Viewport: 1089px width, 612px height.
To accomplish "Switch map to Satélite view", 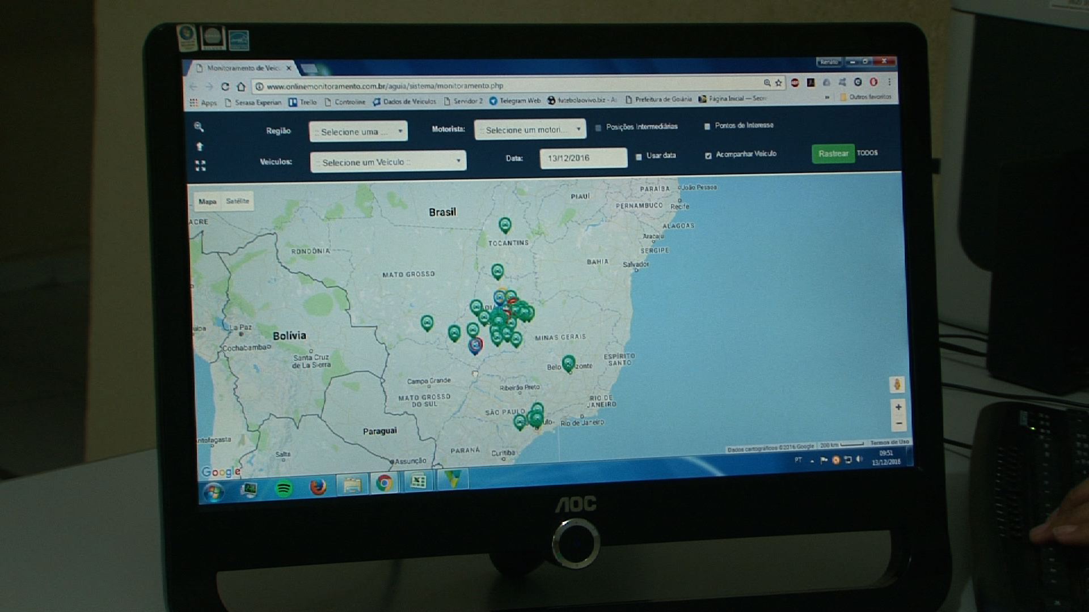I will pos(237,201).
